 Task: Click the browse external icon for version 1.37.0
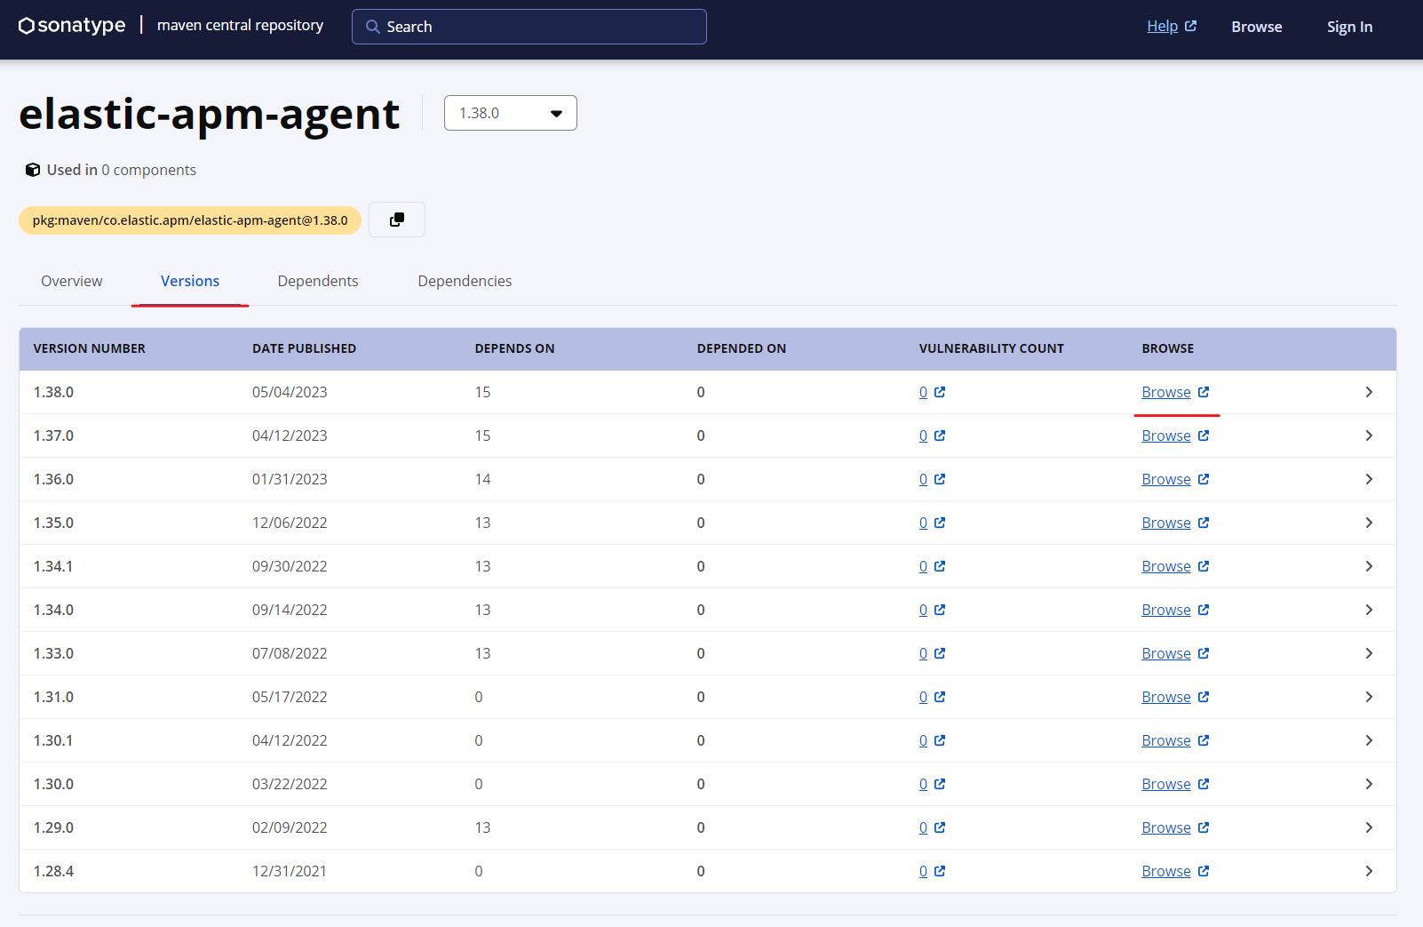pyautogui.click(x=1204, y=436)
